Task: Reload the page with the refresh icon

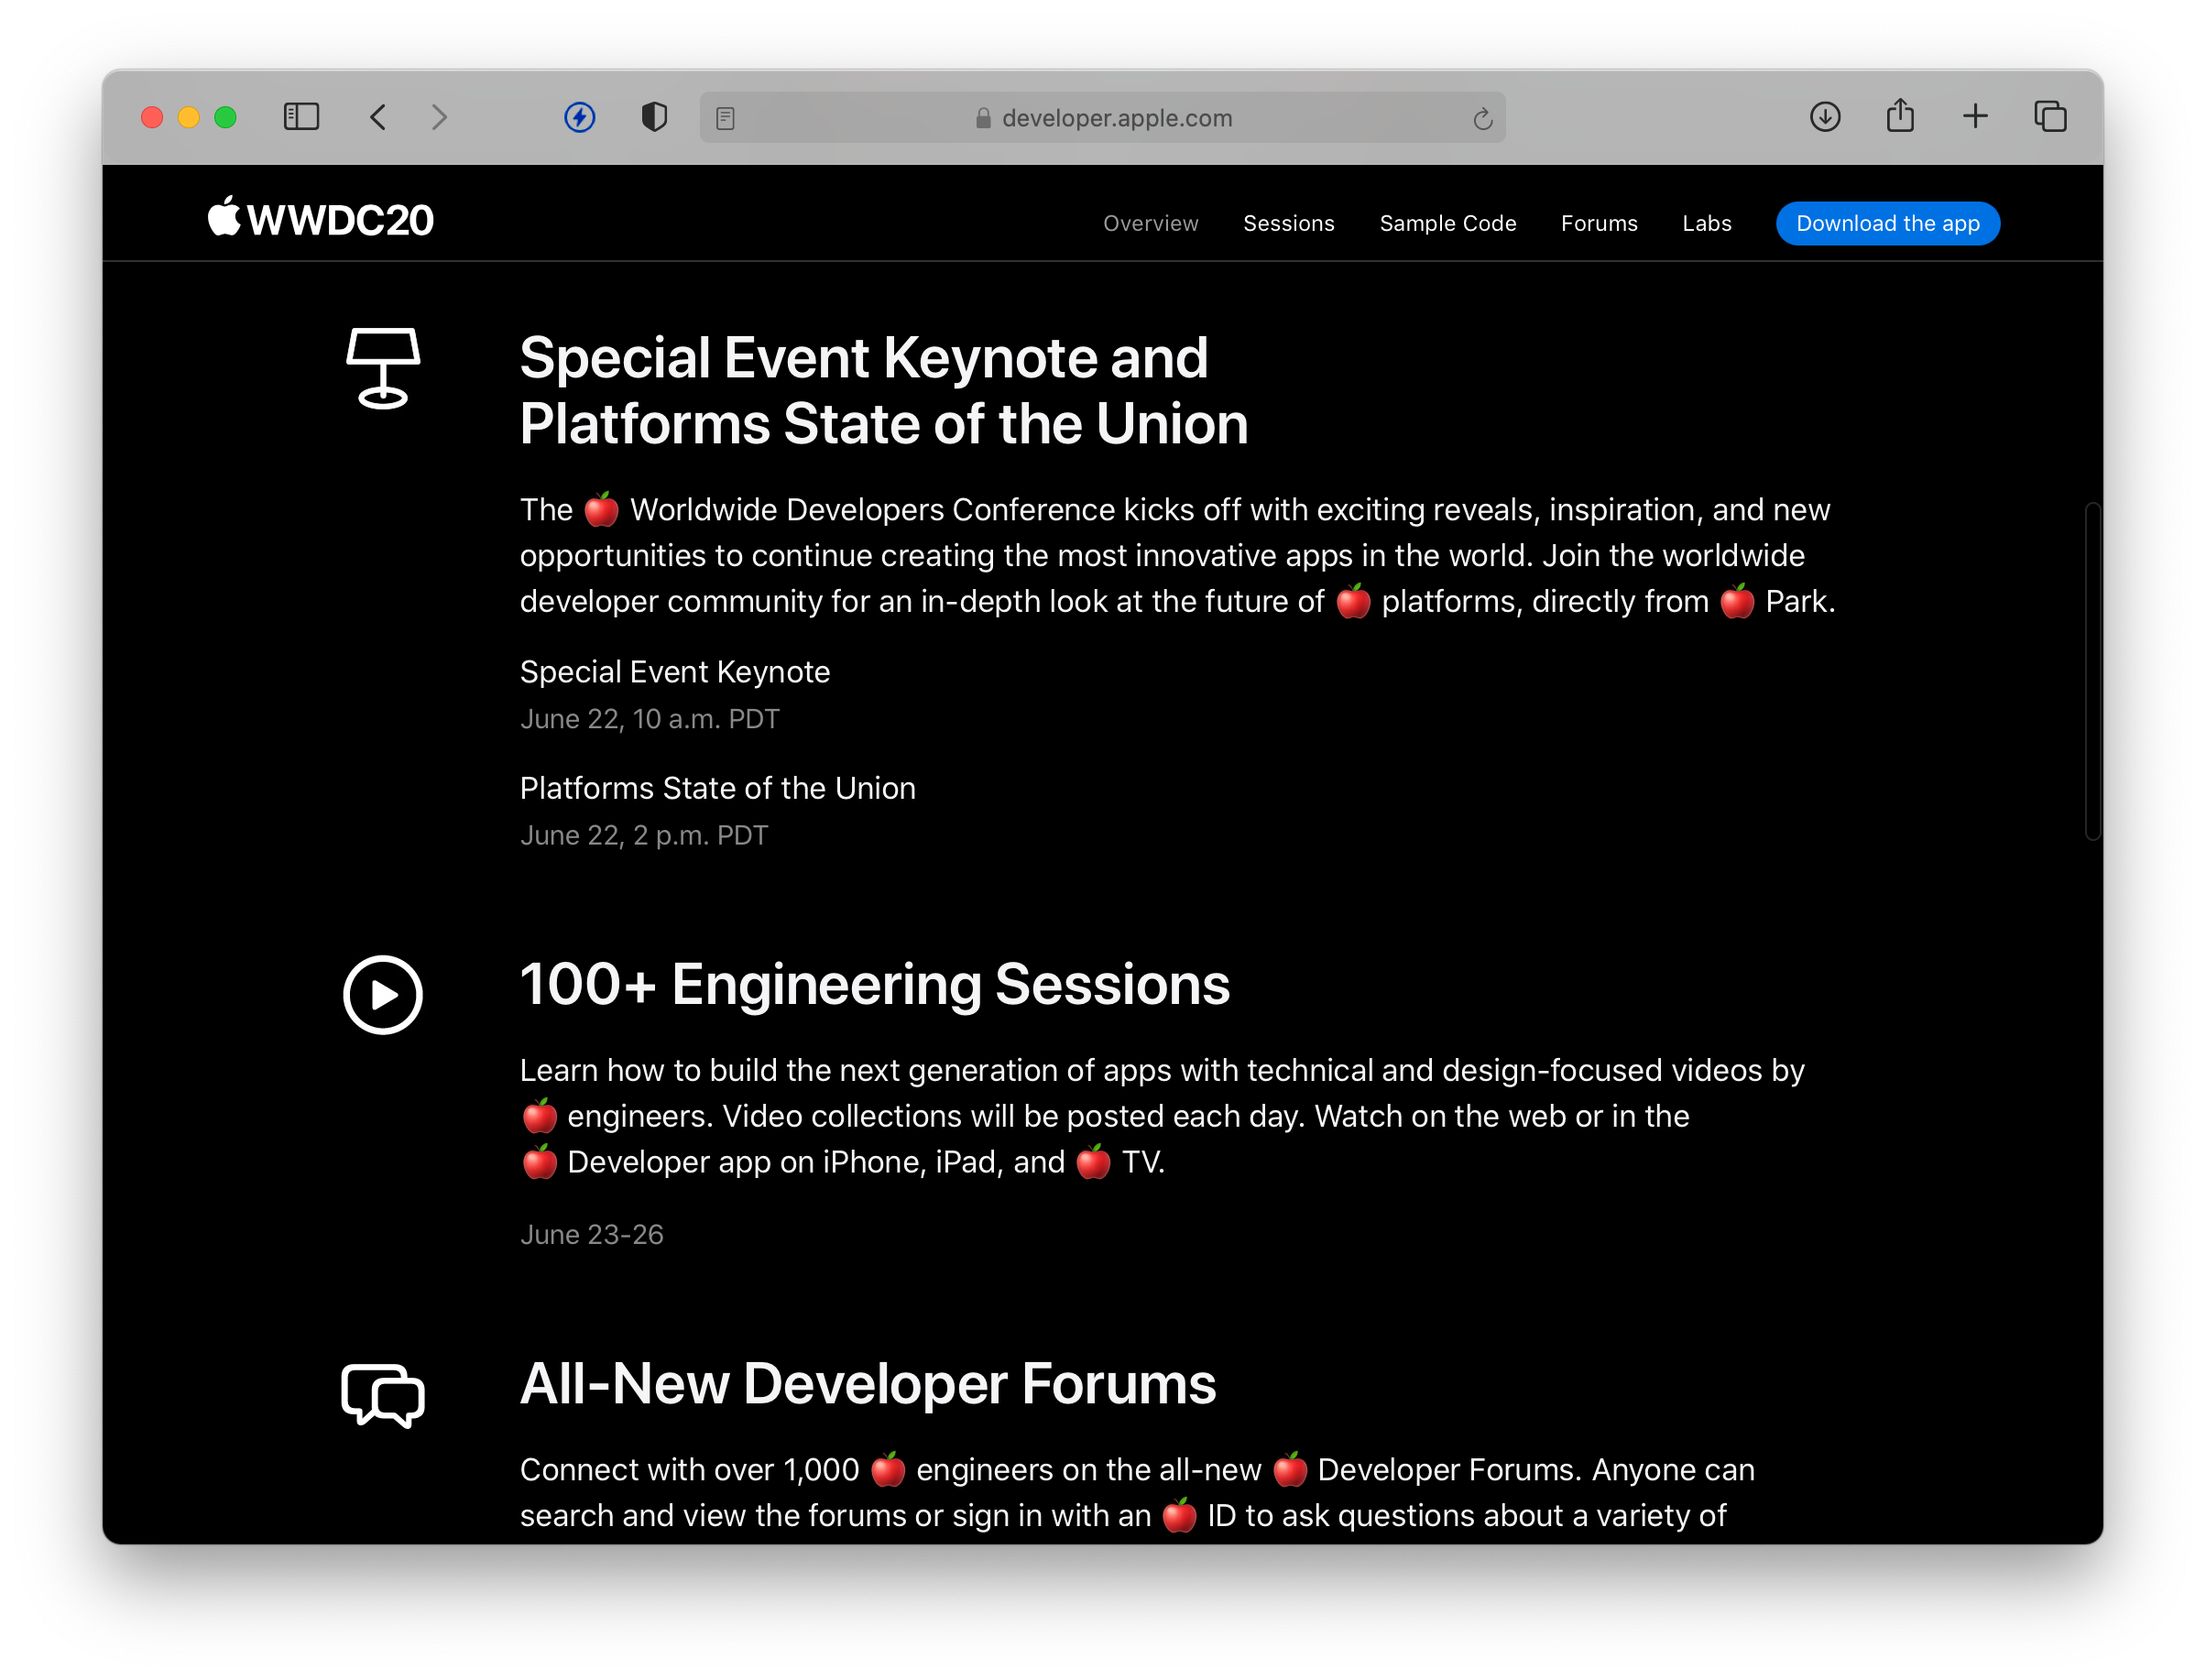Action: [x=1482, y=119]
